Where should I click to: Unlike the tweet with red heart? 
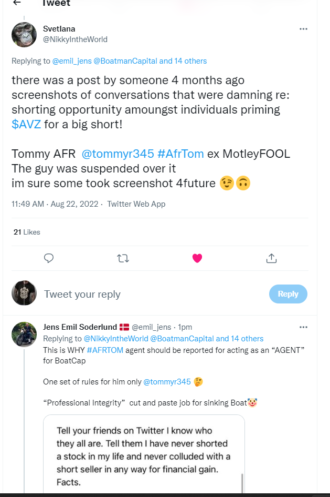tap(197, 258)
